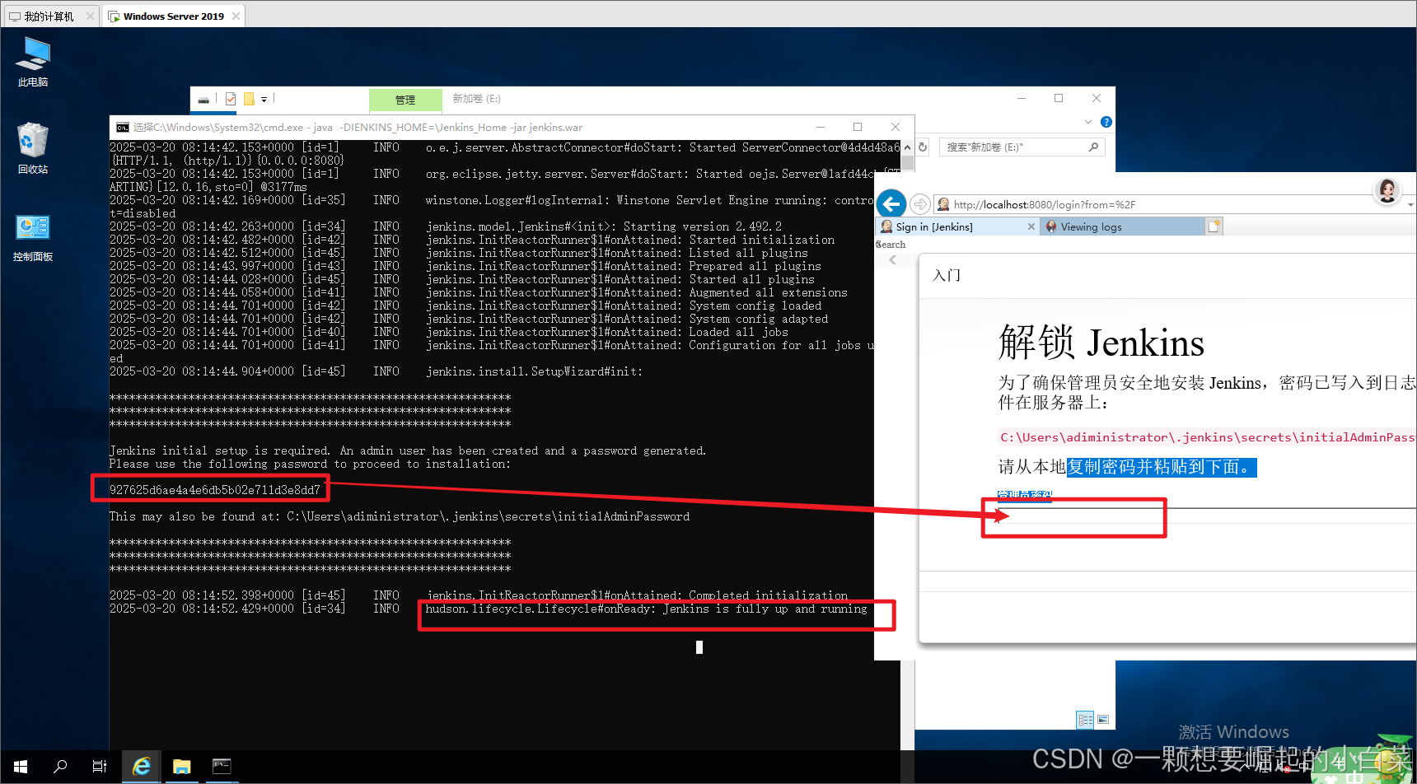The width and height of the screenshot is (1417, 784).
Task: Switch to the Sign in [Jenkins] tab
Action: point(934,226)
